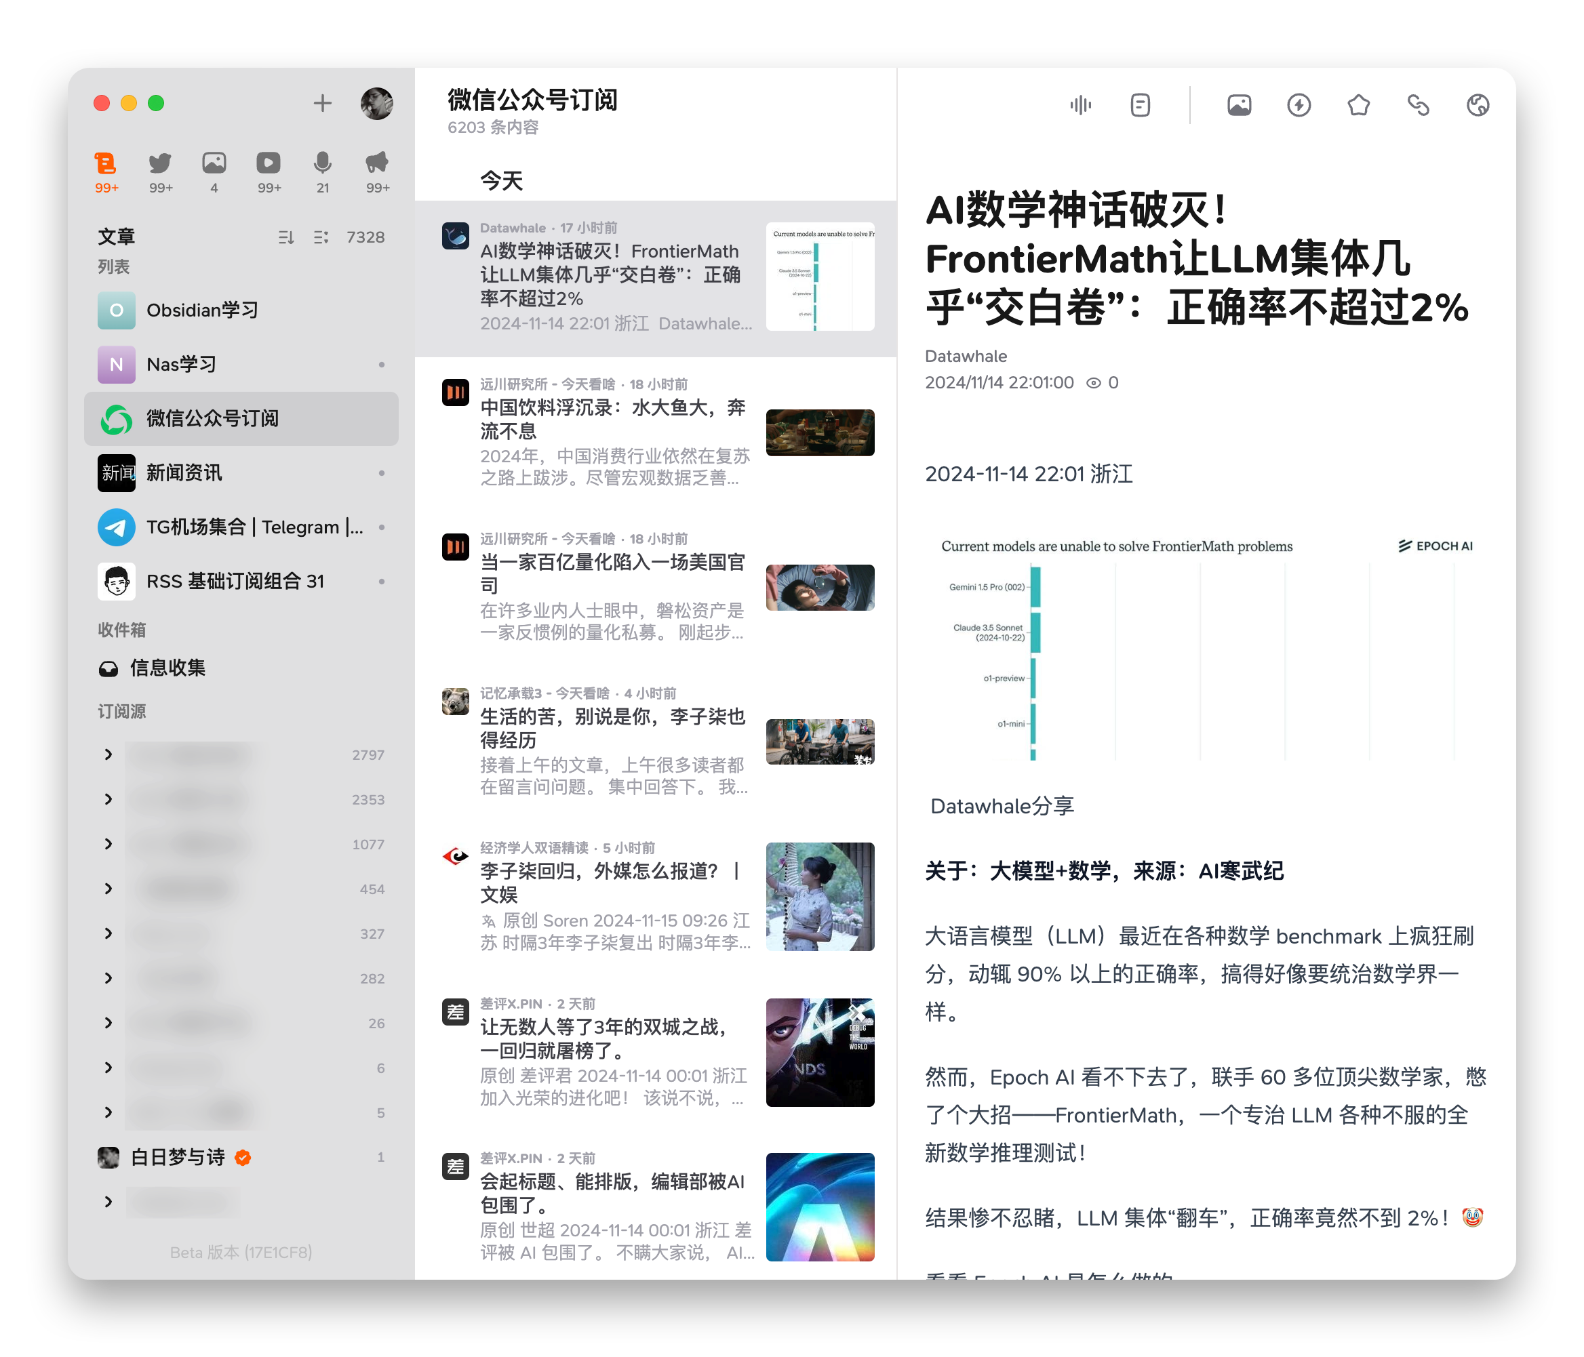Open the 白日梦与诗 subscription
The height and width of the screenshot is (1357, 1584).
coord(241,1158)
